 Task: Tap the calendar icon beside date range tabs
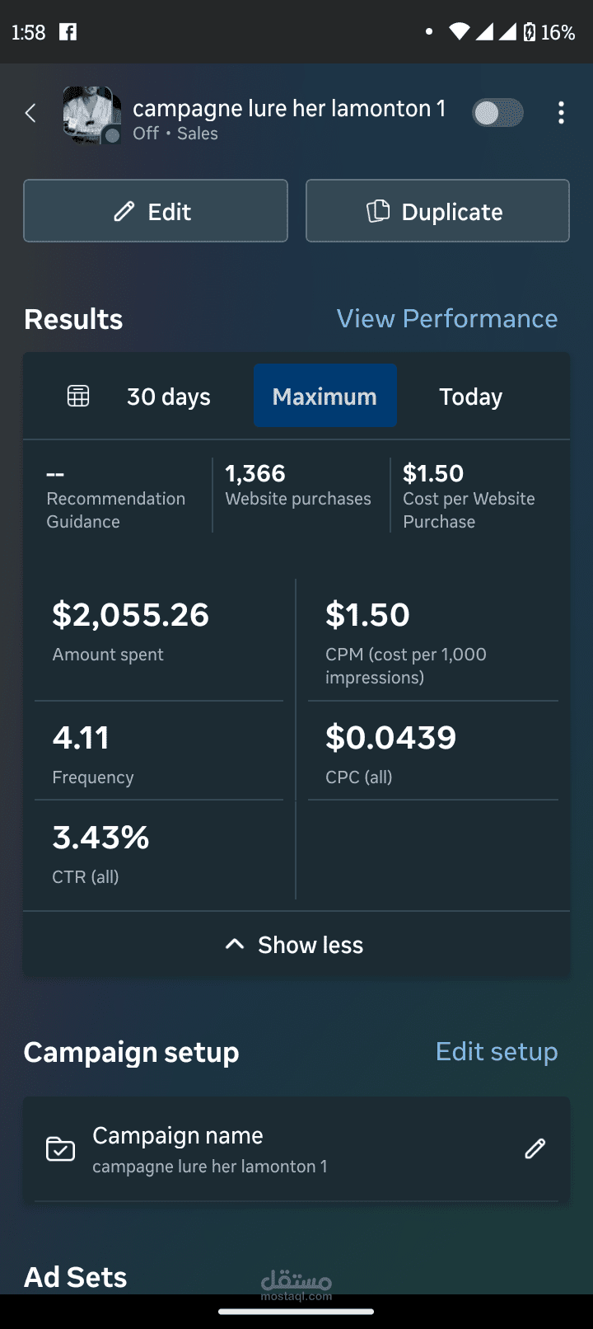click(77, 395)
